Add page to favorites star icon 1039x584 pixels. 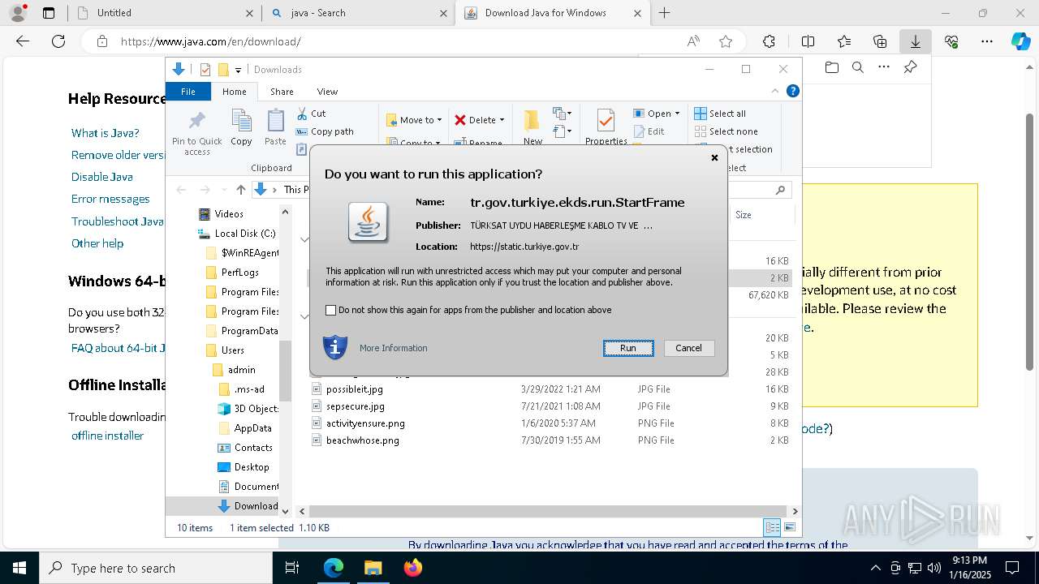pyautogui.click(x=726, y=41)
